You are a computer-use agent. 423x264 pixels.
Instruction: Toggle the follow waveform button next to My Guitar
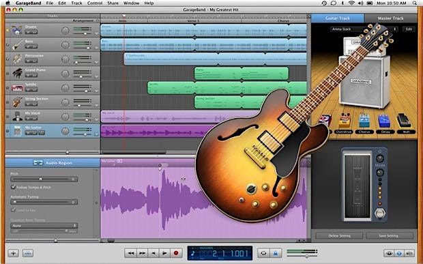tap(119, 161)
